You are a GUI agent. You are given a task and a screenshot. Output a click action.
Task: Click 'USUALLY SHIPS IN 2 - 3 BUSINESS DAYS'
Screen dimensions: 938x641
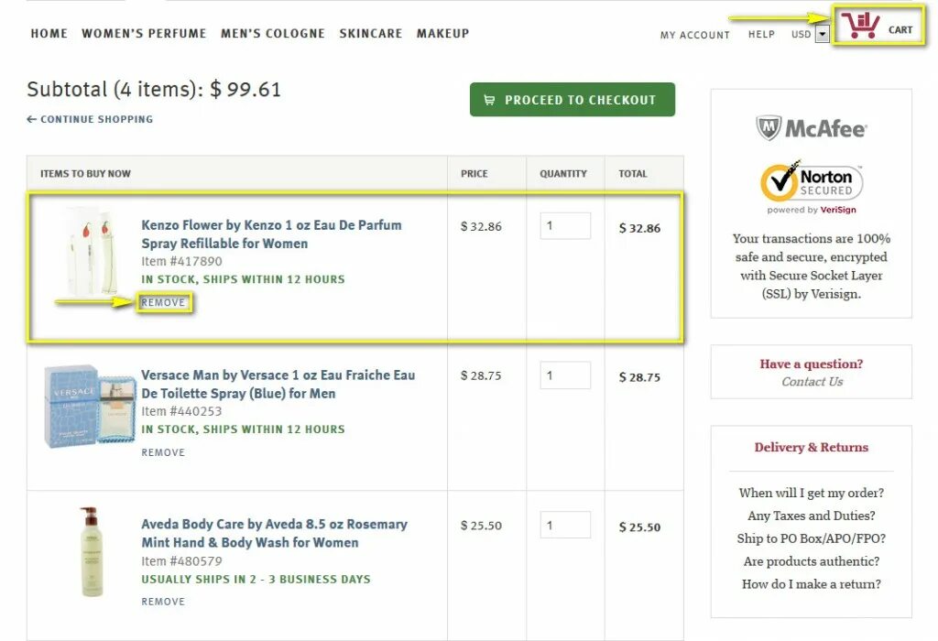pos(256,580)
